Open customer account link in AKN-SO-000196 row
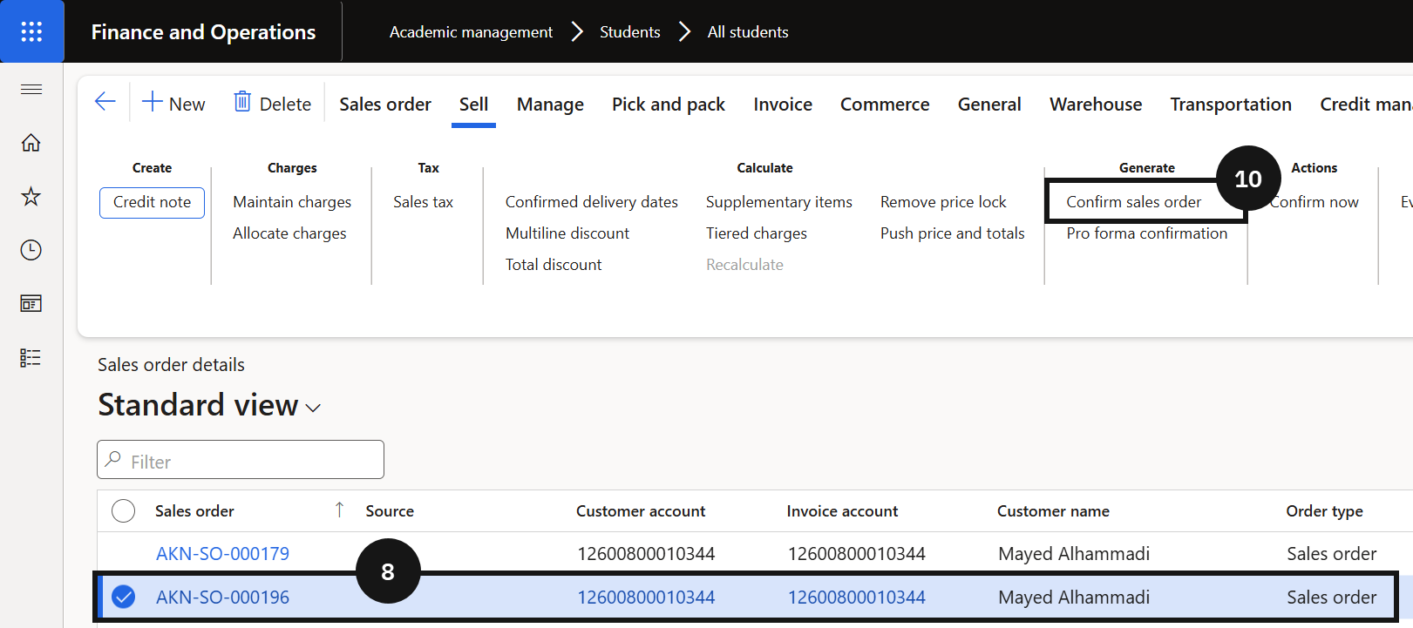The height and width of the screenshot is (628, 1413). click(646, 598)
